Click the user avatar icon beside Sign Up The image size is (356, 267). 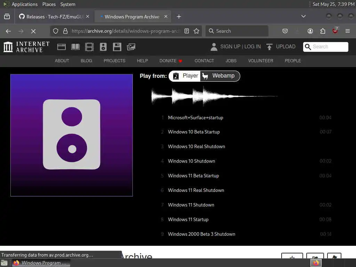coord(214,47)
